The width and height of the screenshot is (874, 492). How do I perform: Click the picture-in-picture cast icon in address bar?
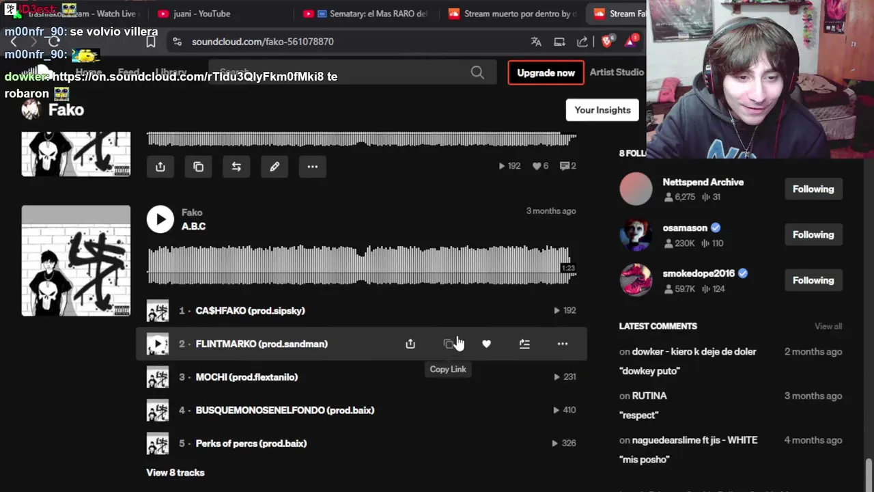(x=559, y=42)
